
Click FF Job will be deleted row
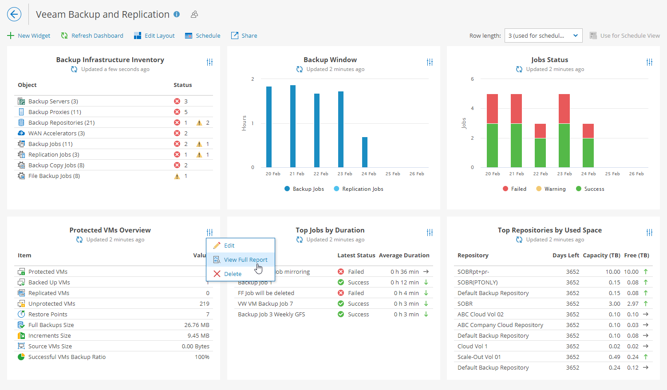tap(334, 293)
